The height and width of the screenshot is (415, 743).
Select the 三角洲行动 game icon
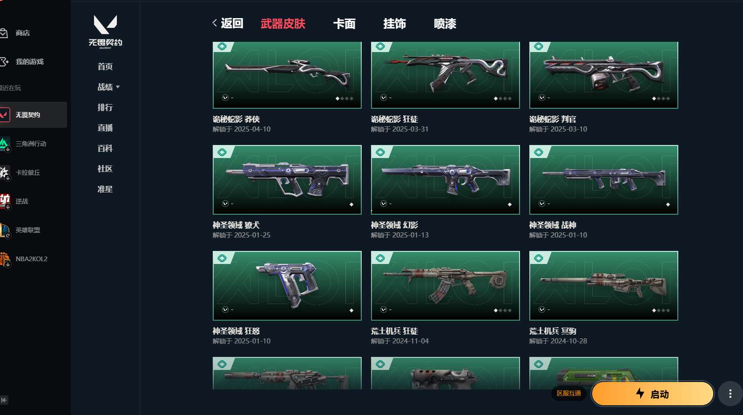(5, 144)
